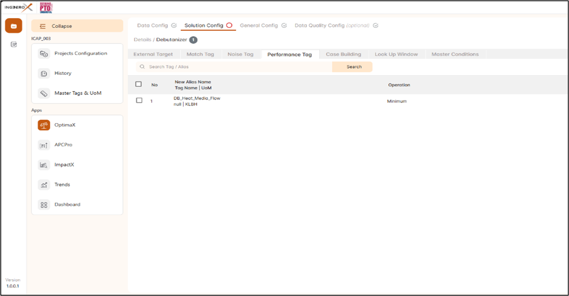569x296 pixels.
Task: Click the Projects Configuration icon
Action: point(44,54)
